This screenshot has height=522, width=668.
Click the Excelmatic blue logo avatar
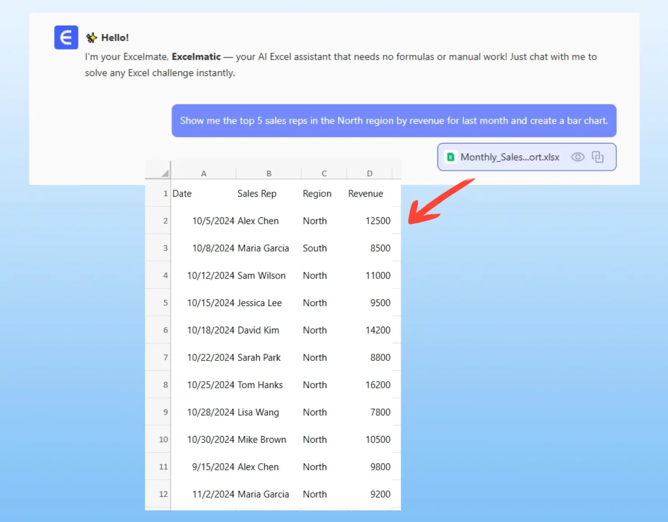click(66, 37)
